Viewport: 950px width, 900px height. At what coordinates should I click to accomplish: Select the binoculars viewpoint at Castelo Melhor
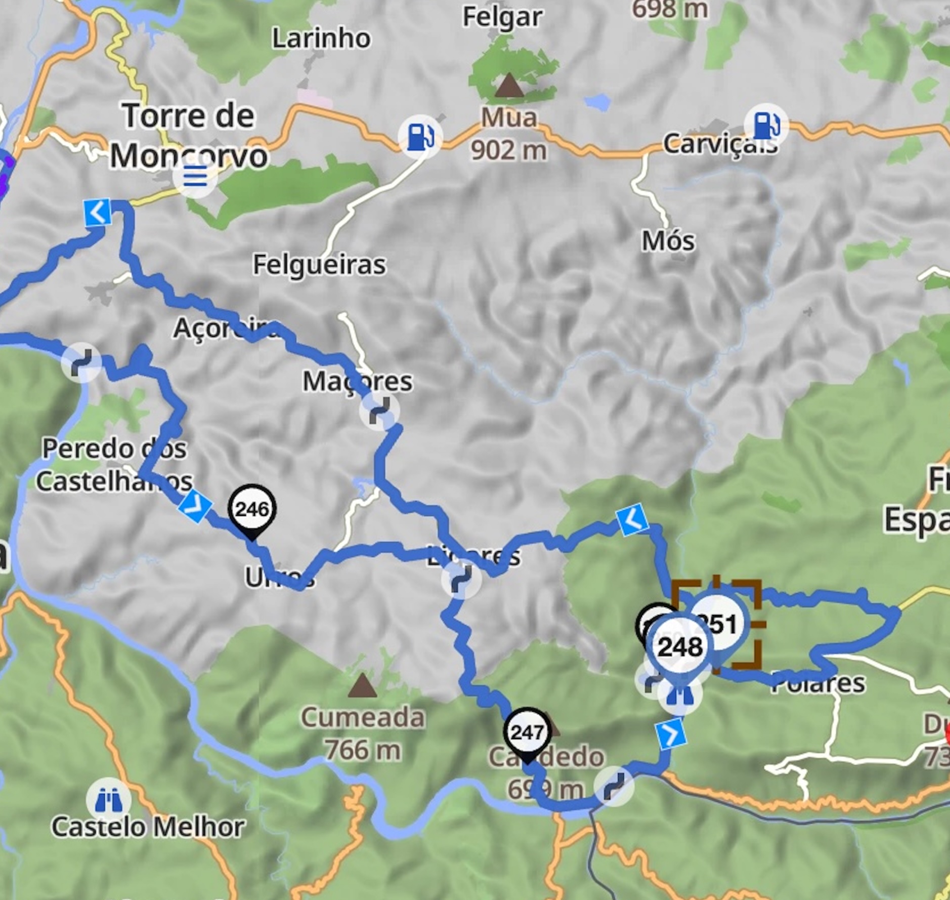pyautogui.click(x=108, y=800)
